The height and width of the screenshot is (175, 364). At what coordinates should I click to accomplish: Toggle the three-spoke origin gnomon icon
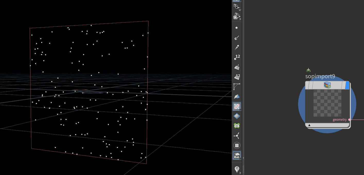(237, 136)
